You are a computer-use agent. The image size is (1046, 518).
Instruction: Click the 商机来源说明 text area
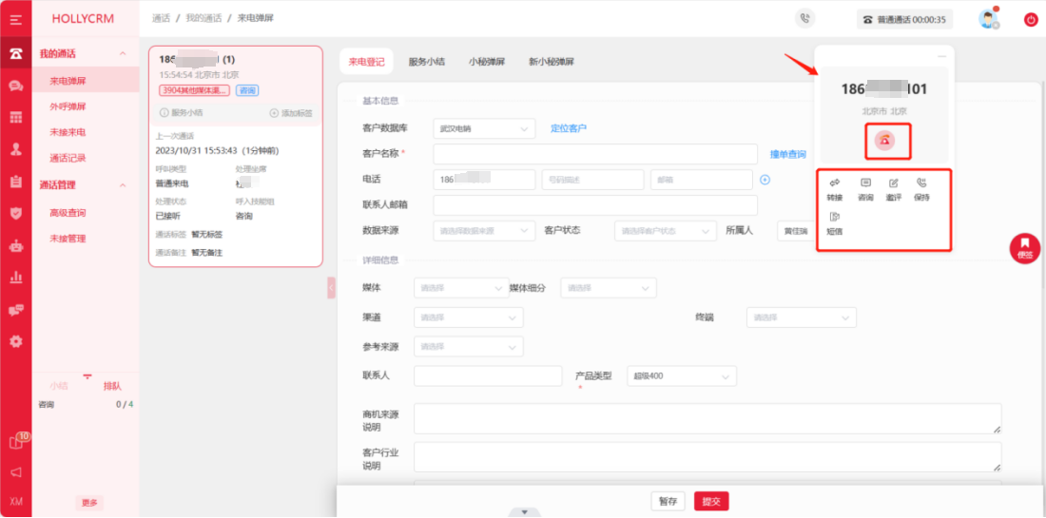[x=707, y=418]
